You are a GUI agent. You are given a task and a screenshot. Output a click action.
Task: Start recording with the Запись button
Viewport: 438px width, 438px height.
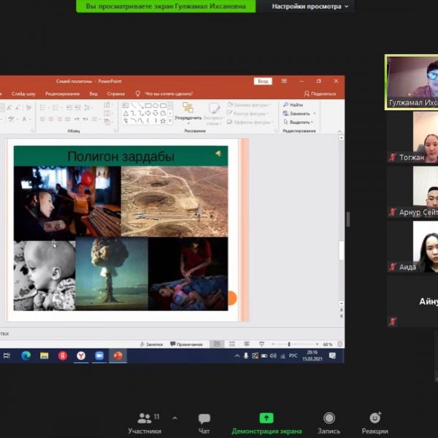click(329, 422)
